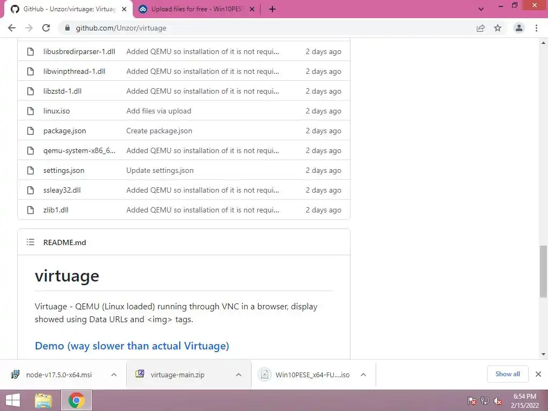The width and height of the screenshot is (548, 411).
Task: Open the zlib1.dll file
Action: 56,210
